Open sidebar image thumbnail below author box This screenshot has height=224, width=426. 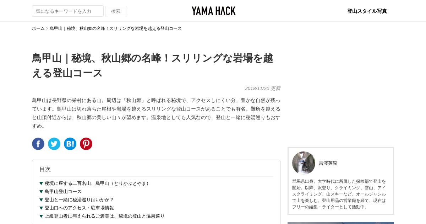tap(341, 223)
